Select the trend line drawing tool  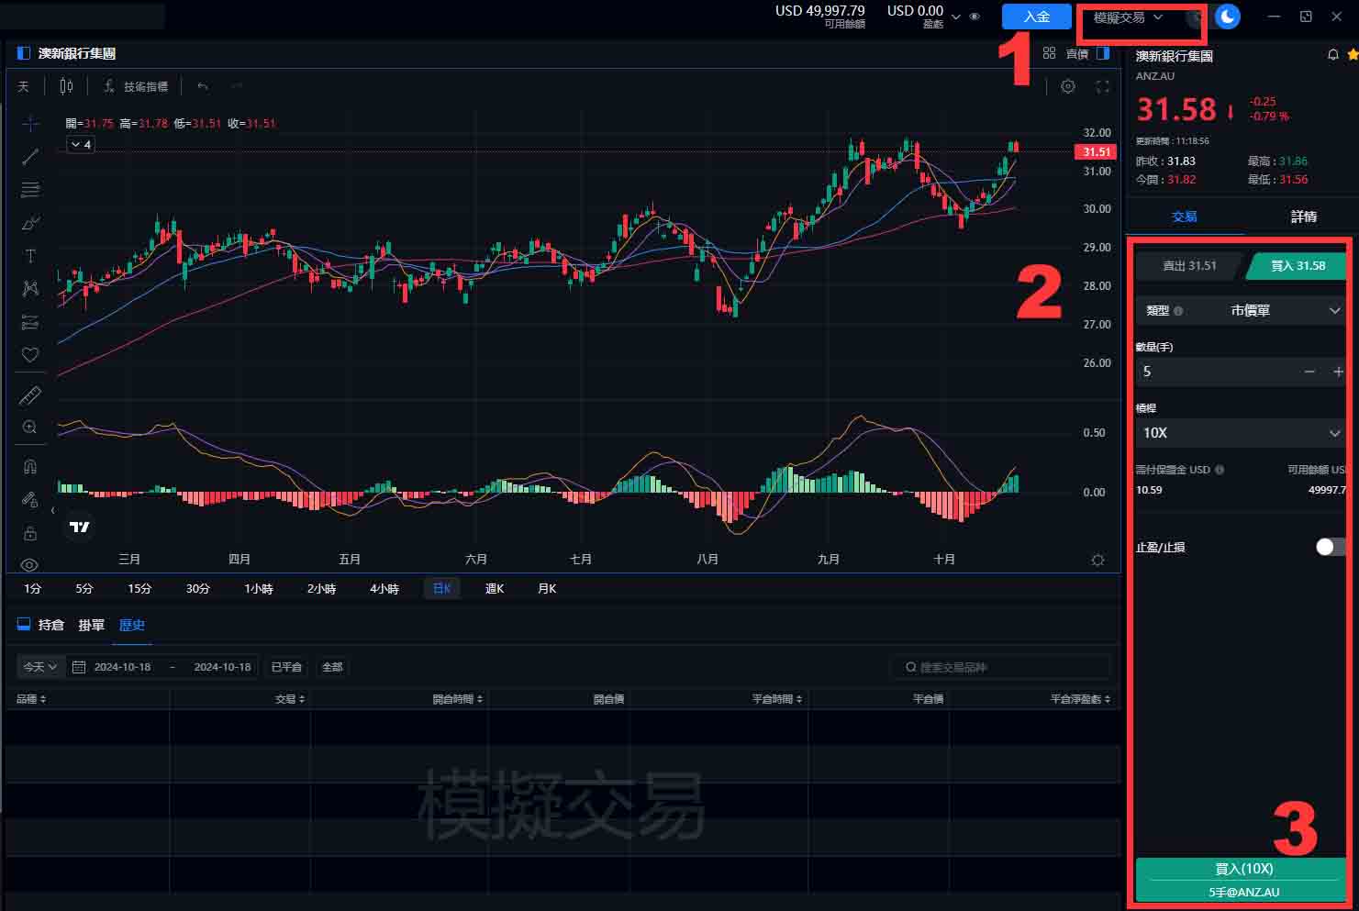[x=30, y=156]
